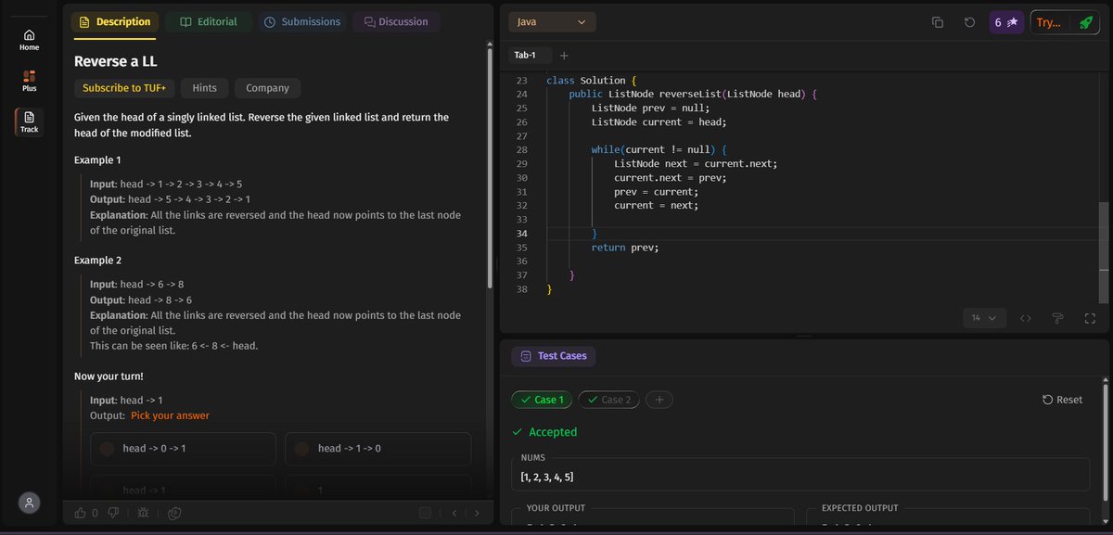Click the 'Reverse a LL' title
Screen dimensions: 1113x535
click(114, 60)
